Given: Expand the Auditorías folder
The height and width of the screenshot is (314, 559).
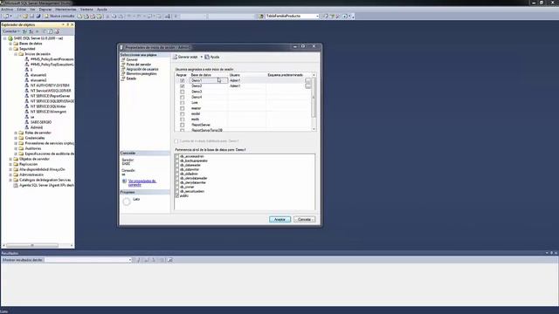Looking at the screenshot, I should (16, 148).
